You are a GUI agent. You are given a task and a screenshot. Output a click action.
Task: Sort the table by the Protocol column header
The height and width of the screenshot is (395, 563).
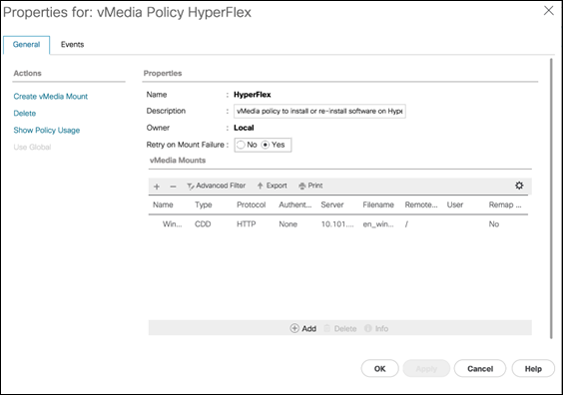coord(251,204)
